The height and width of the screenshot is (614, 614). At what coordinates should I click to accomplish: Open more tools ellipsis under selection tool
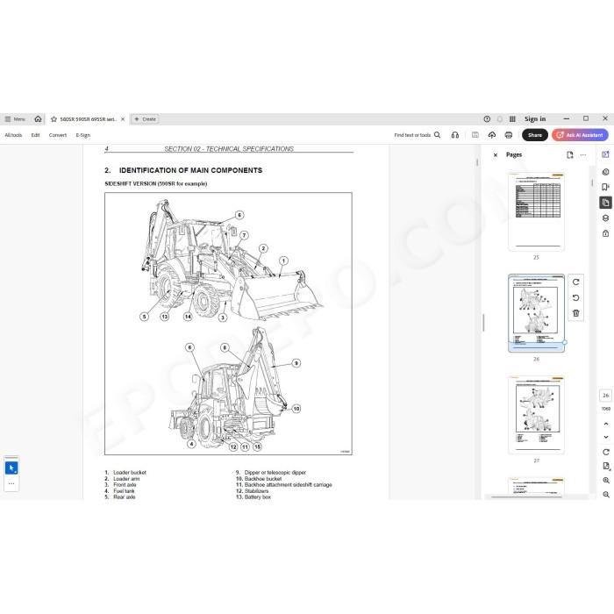(11, 484)
